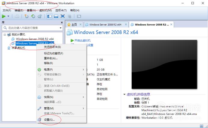Open the 虚拟机(M) menu
This screenshot has width=208, height=128.
point(45,10)
